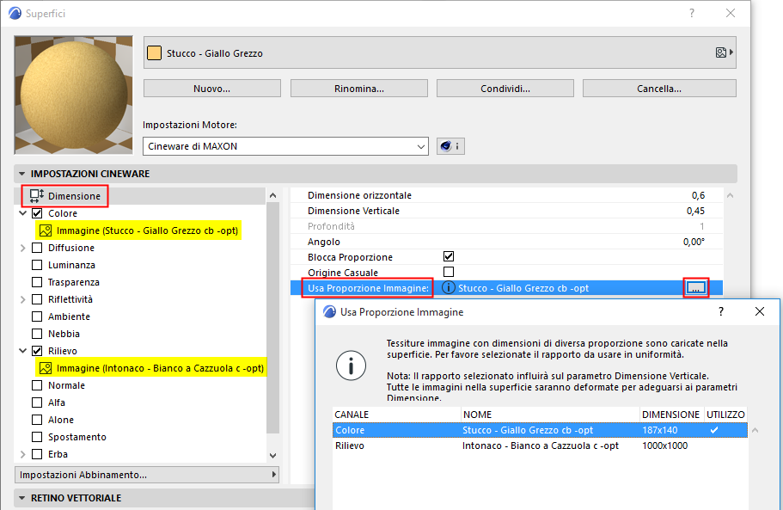Click the Condividi... button
The height and width of the screenshot is (510, 783).
pos(505,89)
